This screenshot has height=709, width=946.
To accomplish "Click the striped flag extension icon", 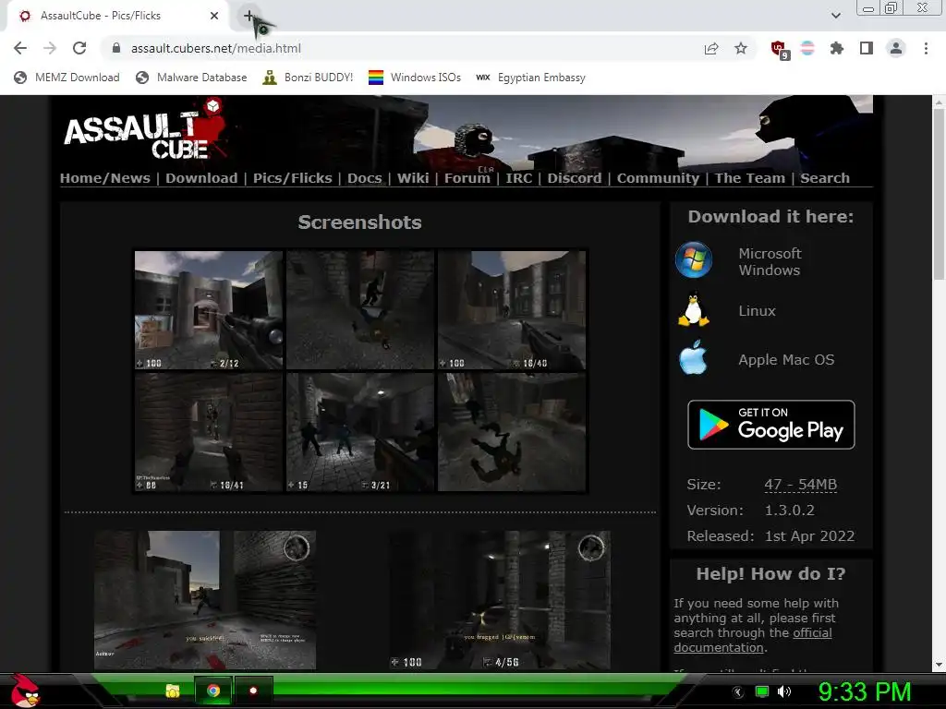I will pos(807,48).
